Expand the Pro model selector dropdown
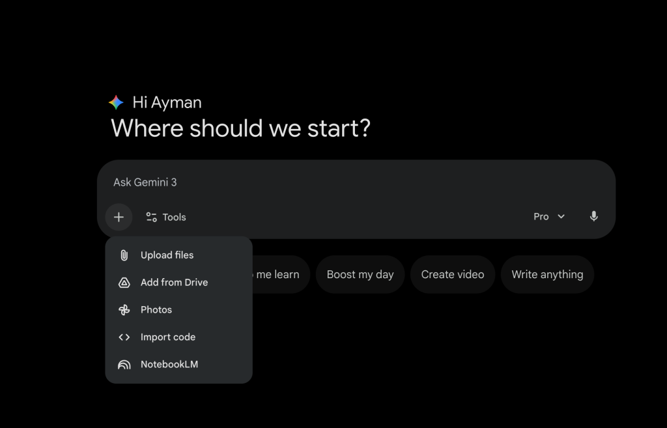The image size is (667, 428). (548, 216)
